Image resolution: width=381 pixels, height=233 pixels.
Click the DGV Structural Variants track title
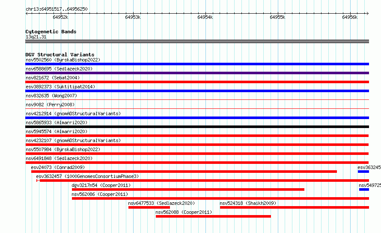[60, 55]
